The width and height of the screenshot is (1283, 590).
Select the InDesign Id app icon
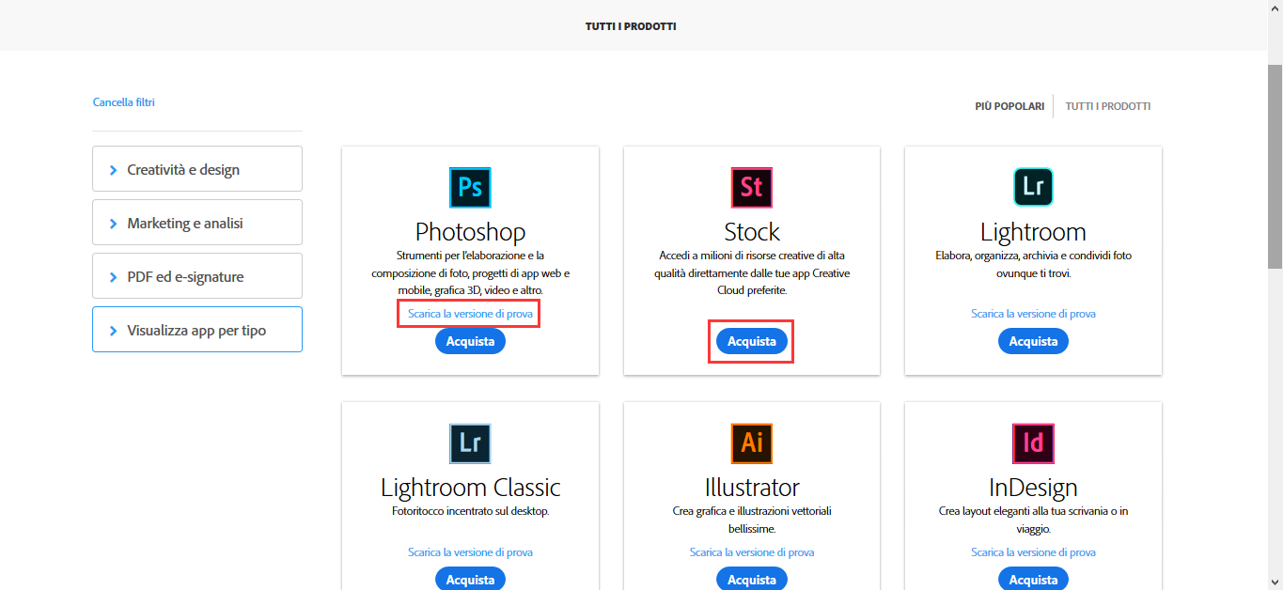coord(1032,443)
